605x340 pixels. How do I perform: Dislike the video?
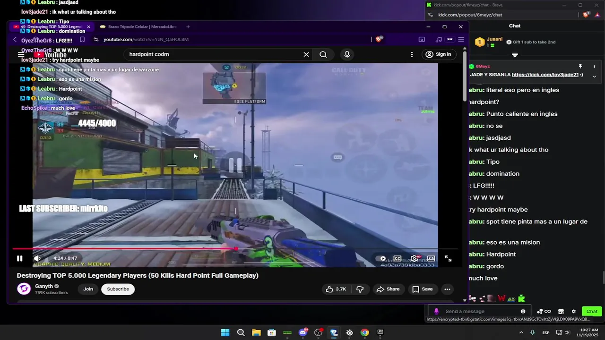(360, 289)
